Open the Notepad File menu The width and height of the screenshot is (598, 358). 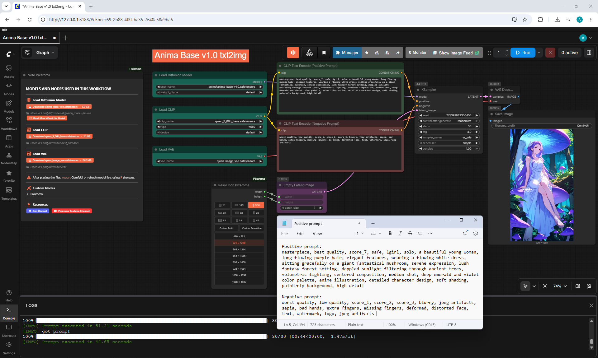pyautogui.click(x=284, y=234)
